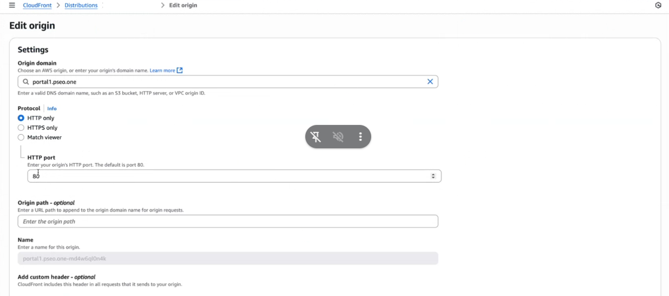Clear the Origin domain field with X
669x296 pixels.
(430, 82)
